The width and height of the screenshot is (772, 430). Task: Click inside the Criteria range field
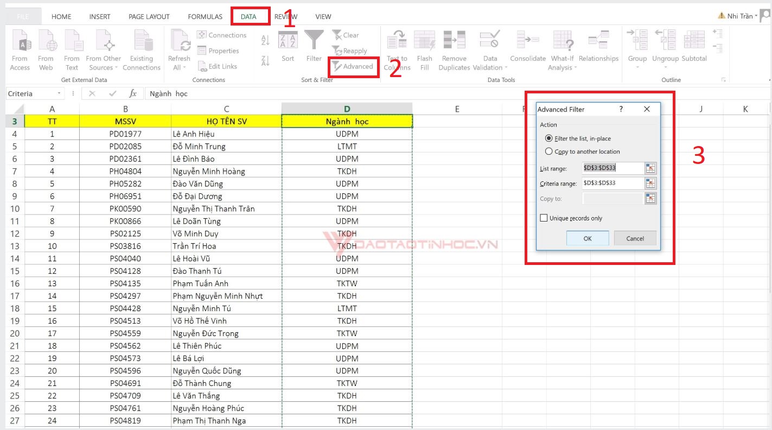point(613,183)
